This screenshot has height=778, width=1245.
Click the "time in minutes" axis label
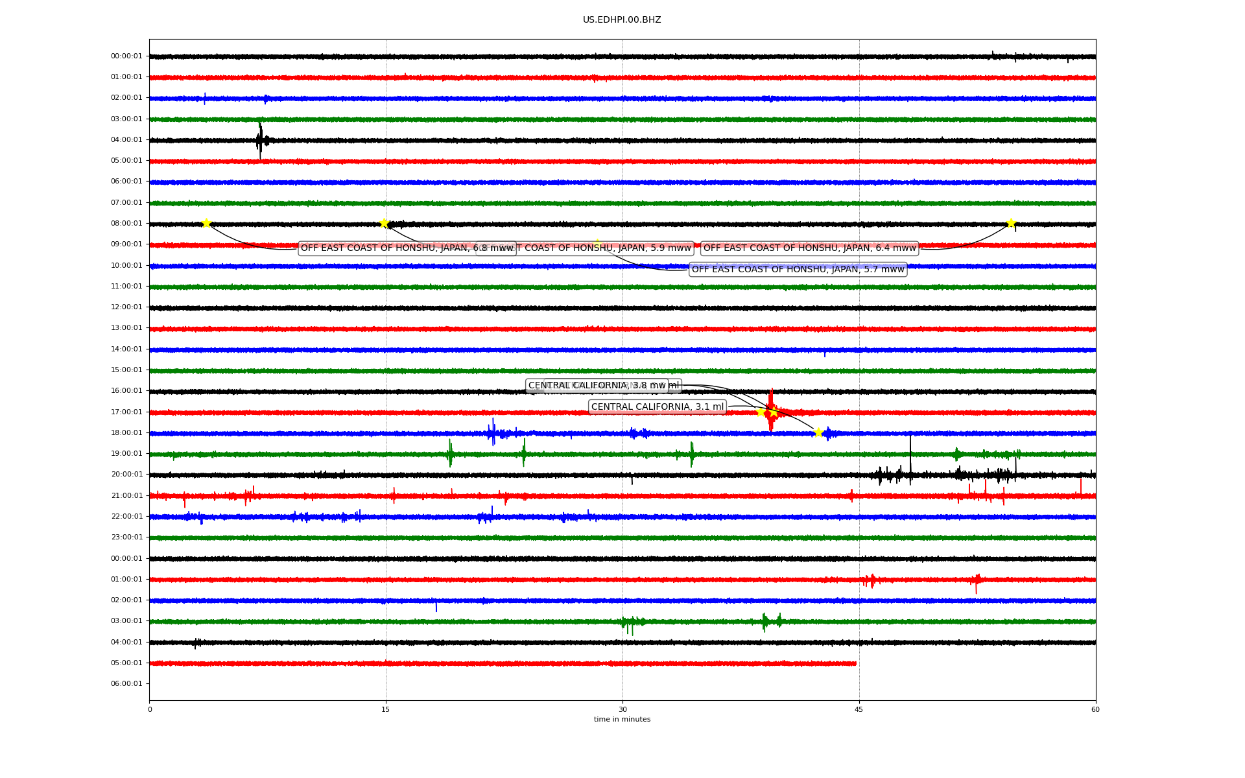pyautogui.click(x=622, y=720)
